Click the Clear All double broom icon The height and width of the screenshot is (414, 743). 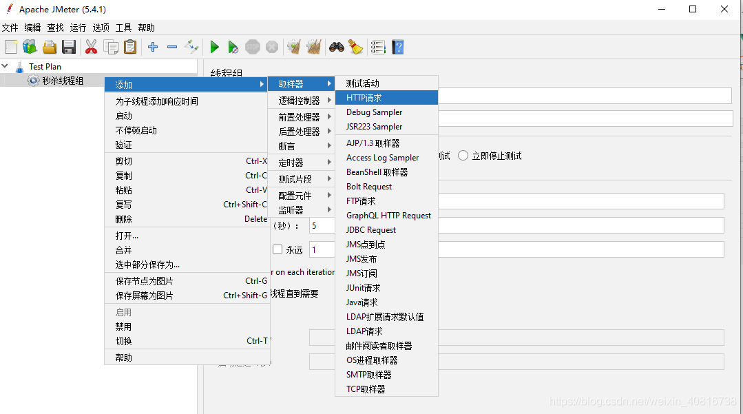tap(314, 47)
